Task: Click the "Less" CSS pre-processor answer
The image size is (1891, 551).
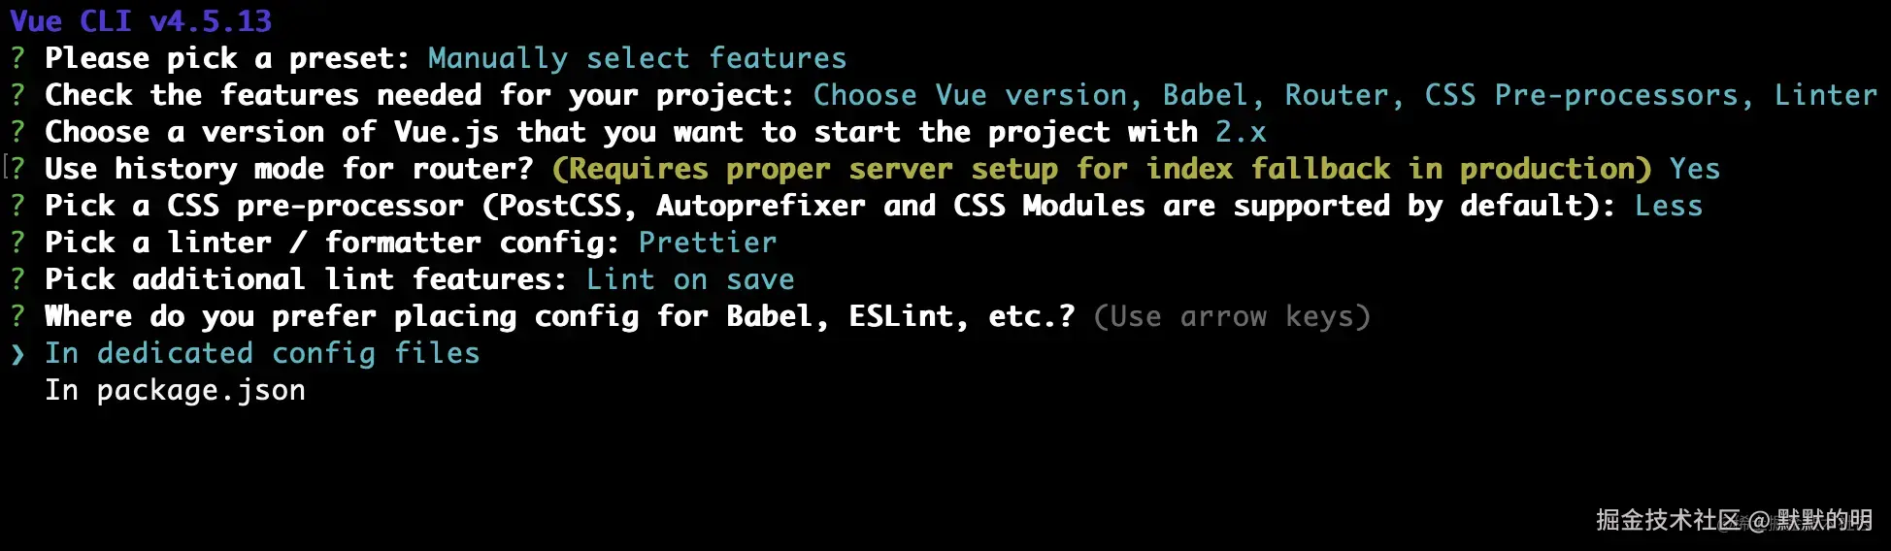Action: (x=1668, y=206)
